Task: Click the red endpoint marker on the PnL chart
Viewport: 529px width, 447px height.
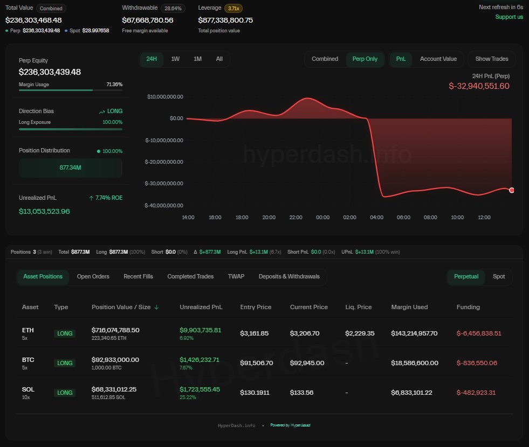Action: point(511,190)
